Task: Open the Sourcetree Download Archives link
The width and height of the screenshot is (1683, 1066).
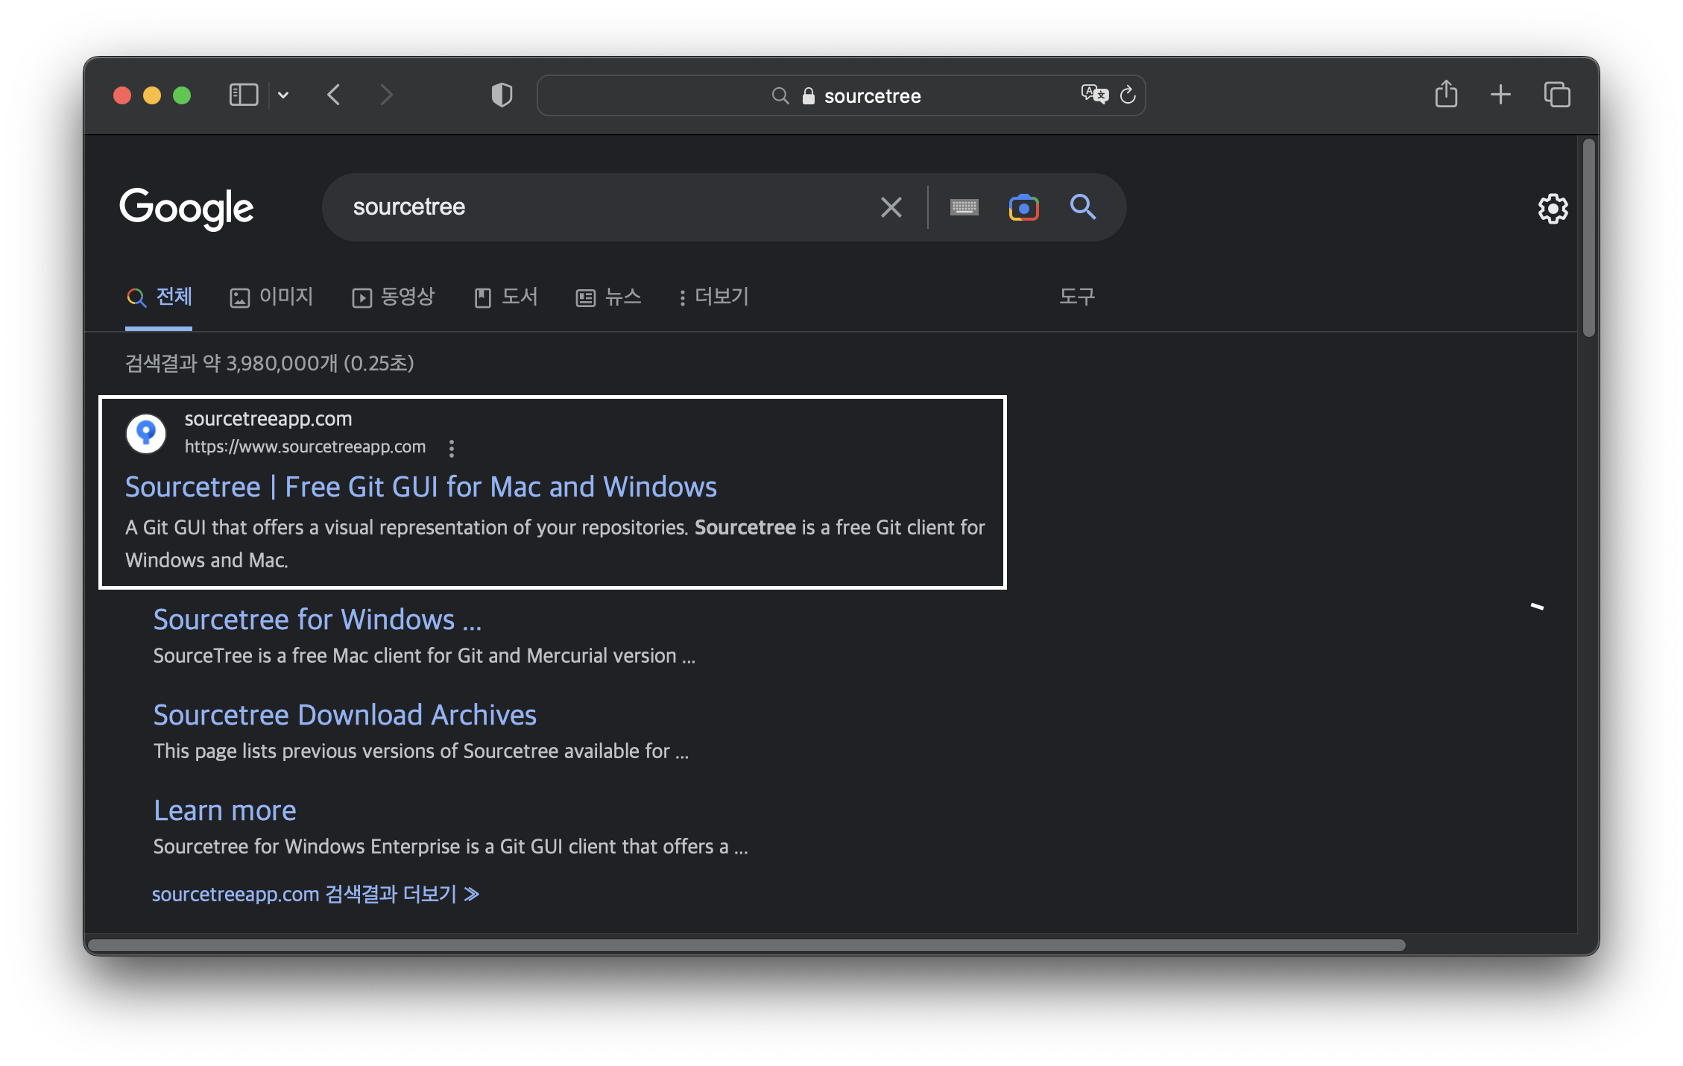Action: 344,715
